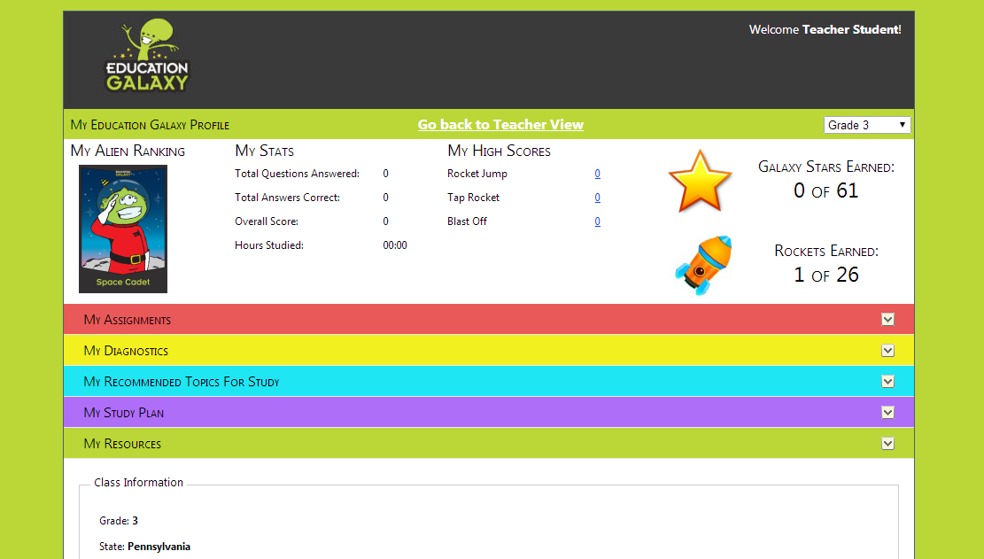Click the Total Questions Answered label
Viewport: 984px width, 559px height.
tap(297, 174)
